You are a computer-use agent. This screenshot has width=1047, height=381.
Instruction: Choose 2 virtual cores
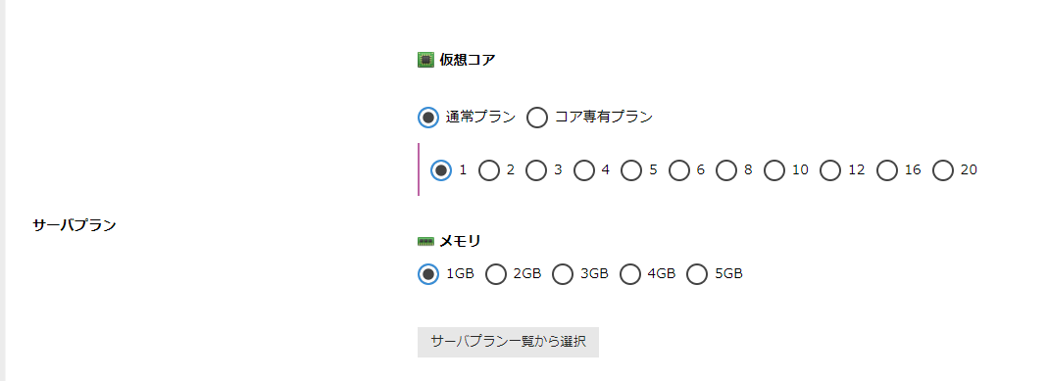click(489, 170)
